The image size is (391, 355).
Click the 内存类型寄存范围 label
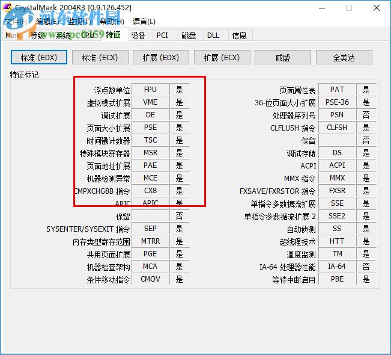coord(102,242)
